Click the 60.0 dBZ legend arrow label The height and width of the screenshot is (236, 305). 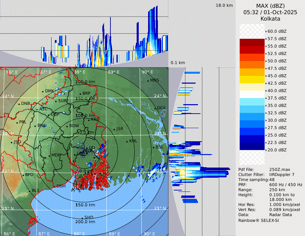[276, 31]
